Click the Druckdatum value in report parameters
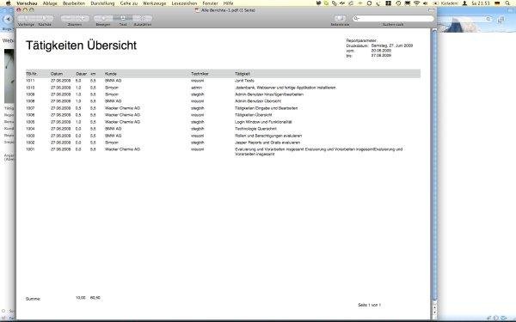Image resolution: width=516 pixels, height=322 pixels. point(392,46)
